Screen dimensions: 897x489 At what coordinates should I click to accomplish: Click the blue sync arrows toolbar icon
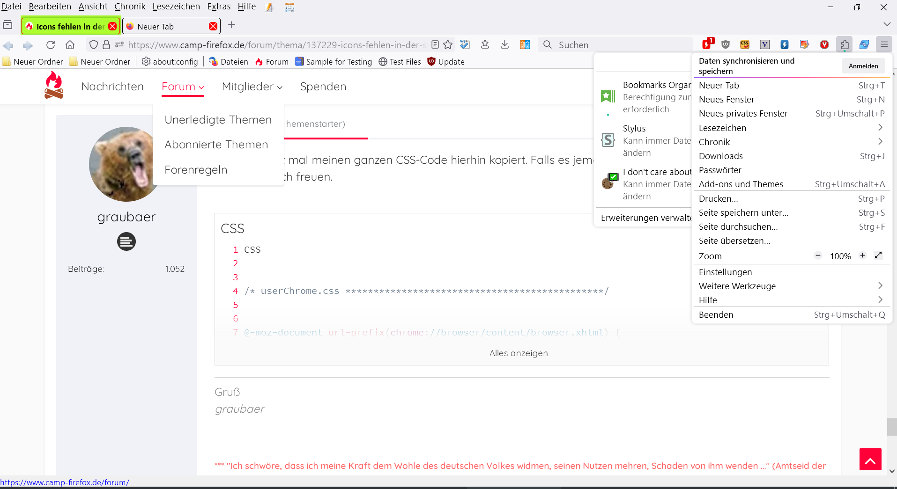click(x=864, y=44)
